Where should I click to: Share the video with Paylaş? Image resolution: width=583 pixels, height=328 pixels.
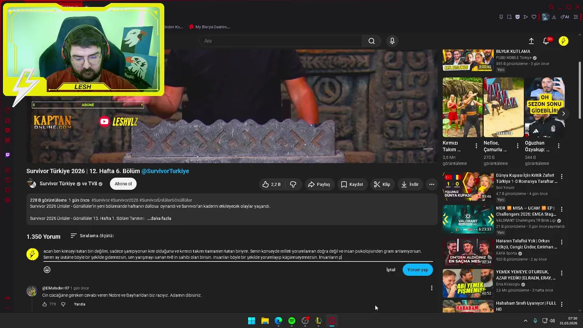(319, 184)
